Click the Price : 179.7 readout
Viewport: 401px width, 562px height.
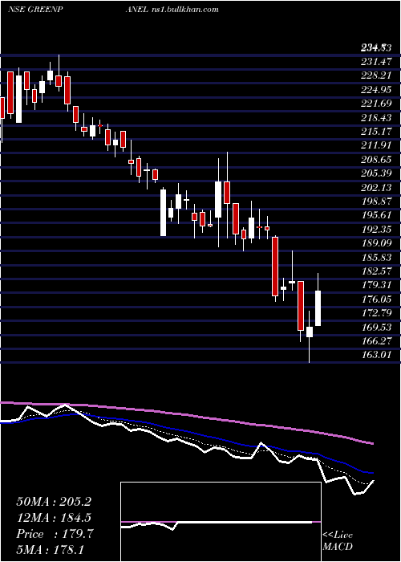coord(55,534)
